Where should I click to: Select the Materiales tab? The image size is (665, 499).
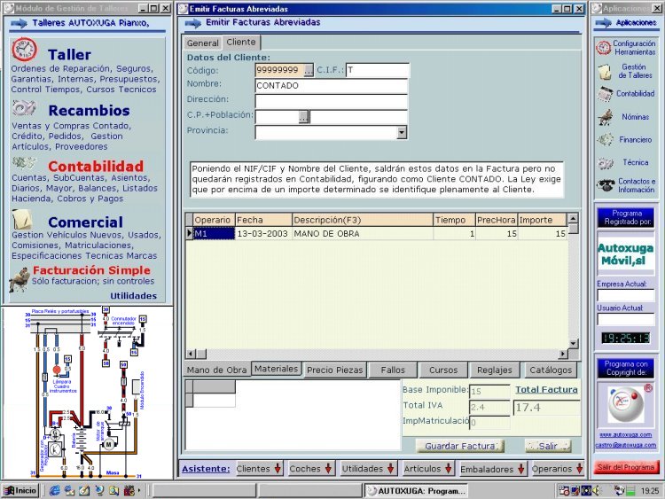click(x=276, y=369)
